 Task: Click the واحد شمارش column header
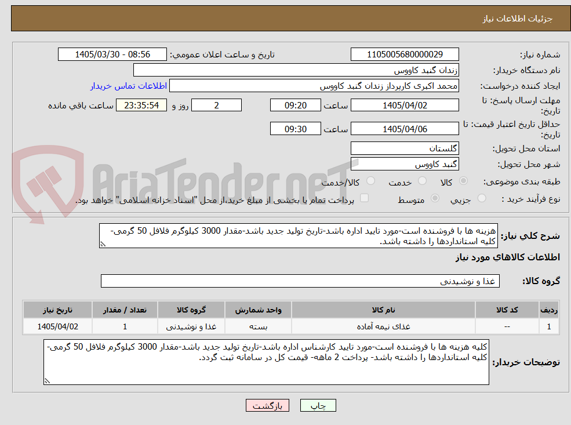[258, 310]
